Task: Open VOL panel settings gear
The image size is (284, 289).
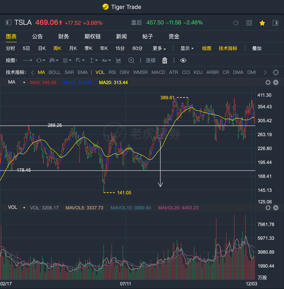Action: 268,208
